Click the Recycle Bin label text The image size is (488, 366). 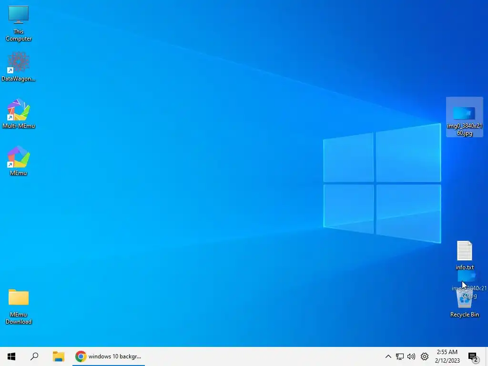(464, 315)
